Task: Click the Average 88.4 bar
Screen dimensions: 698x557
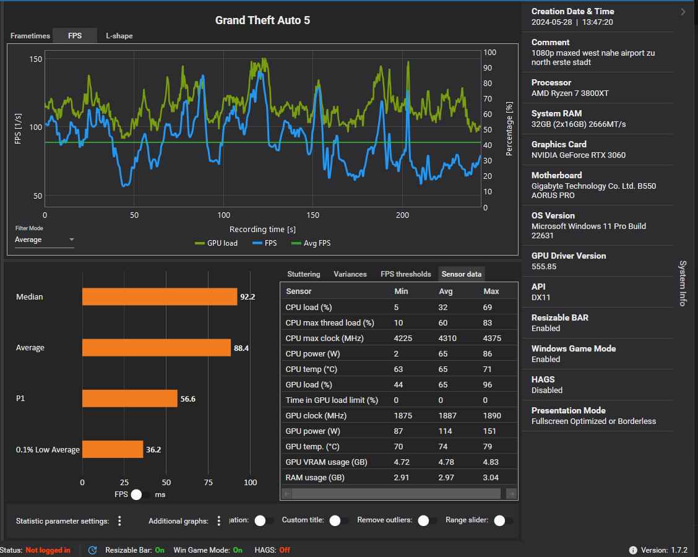Action: click(x=157, y=348)
